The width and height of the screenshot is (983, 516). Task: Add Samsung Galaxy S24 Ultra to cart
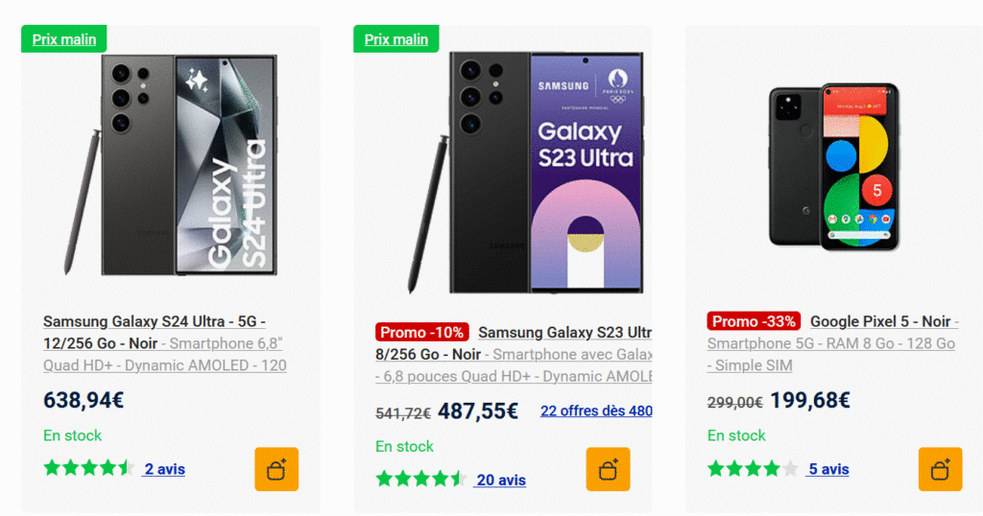click(x=276, y=469)
